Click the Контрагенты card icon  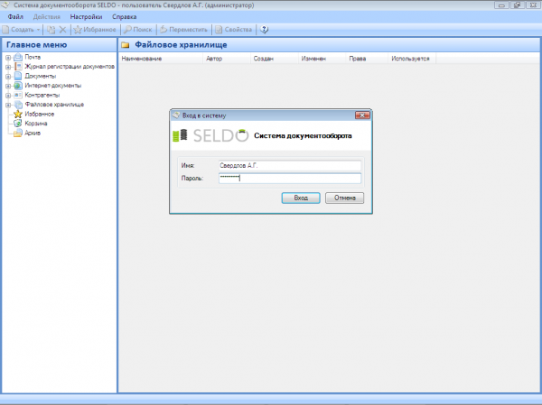coord(18,96)
